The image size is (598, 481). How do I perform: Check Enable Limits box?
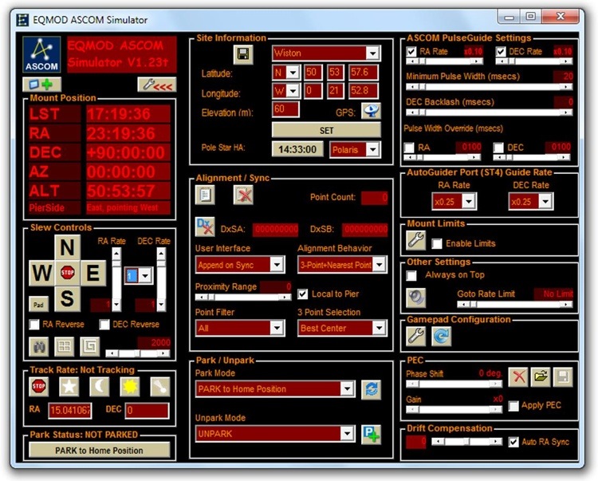click(437, 243)
